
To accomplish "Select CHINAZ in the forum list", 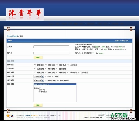I will [x=42, y=90].
